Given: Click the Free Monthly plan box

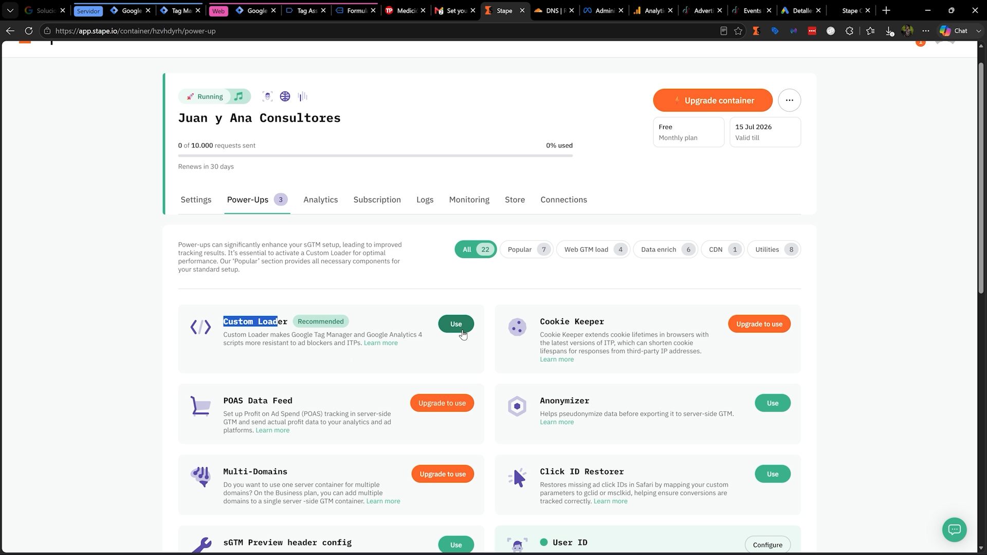Looking at the screenshot, I should 688,132.
